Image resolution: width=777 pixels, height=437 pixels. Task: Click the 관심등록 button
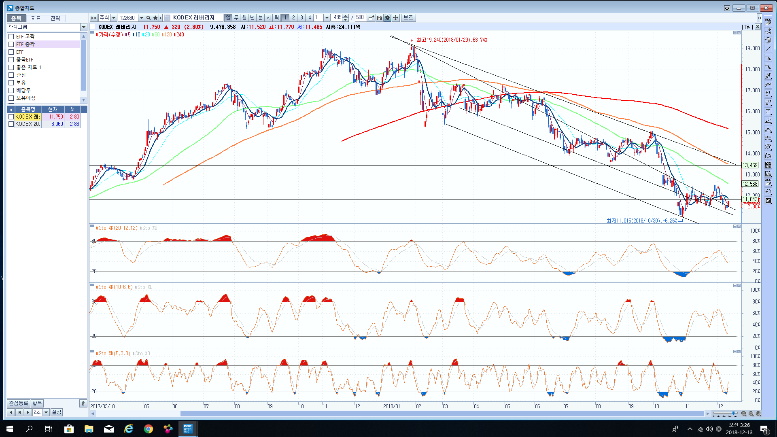(19, 403)
